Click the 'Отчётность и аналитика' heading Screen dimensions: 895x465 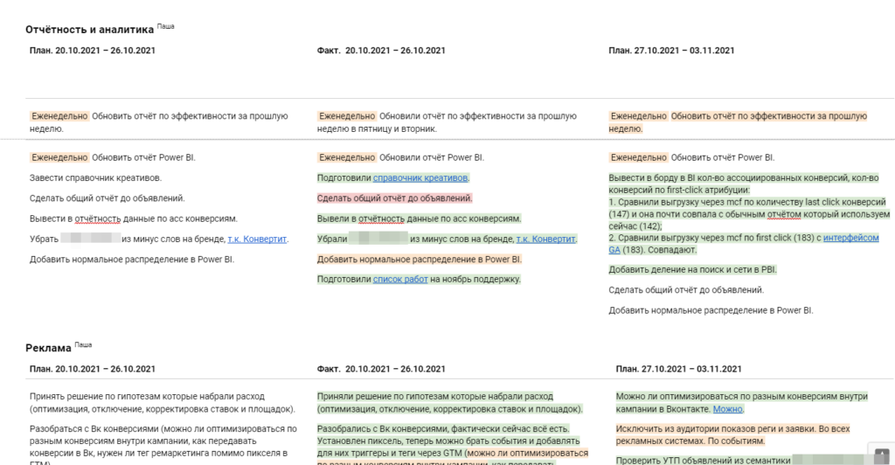pos(90,30)
